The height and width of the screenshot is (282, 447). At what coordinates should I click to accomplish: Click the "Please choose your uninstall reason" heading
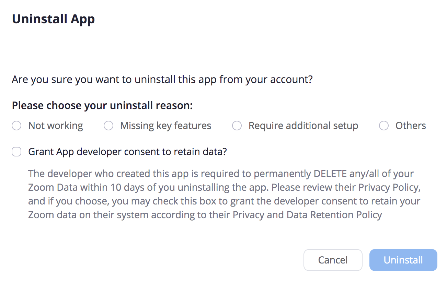(102, 105)
